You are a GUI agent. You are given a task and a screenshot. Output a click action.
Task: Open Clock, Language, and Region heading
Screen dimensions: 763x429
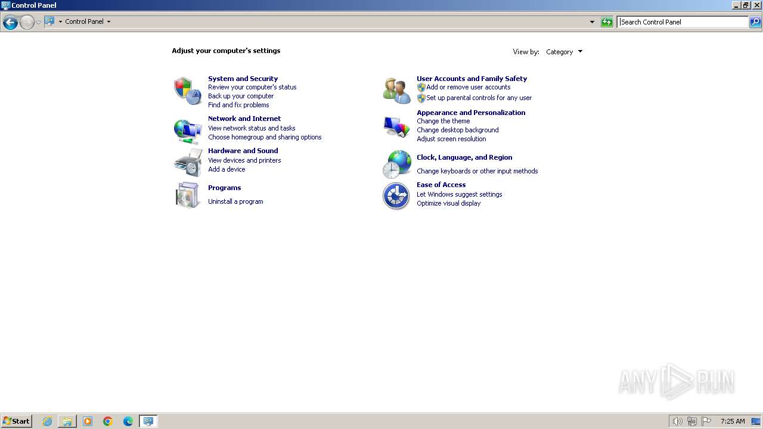pos(464,157)
